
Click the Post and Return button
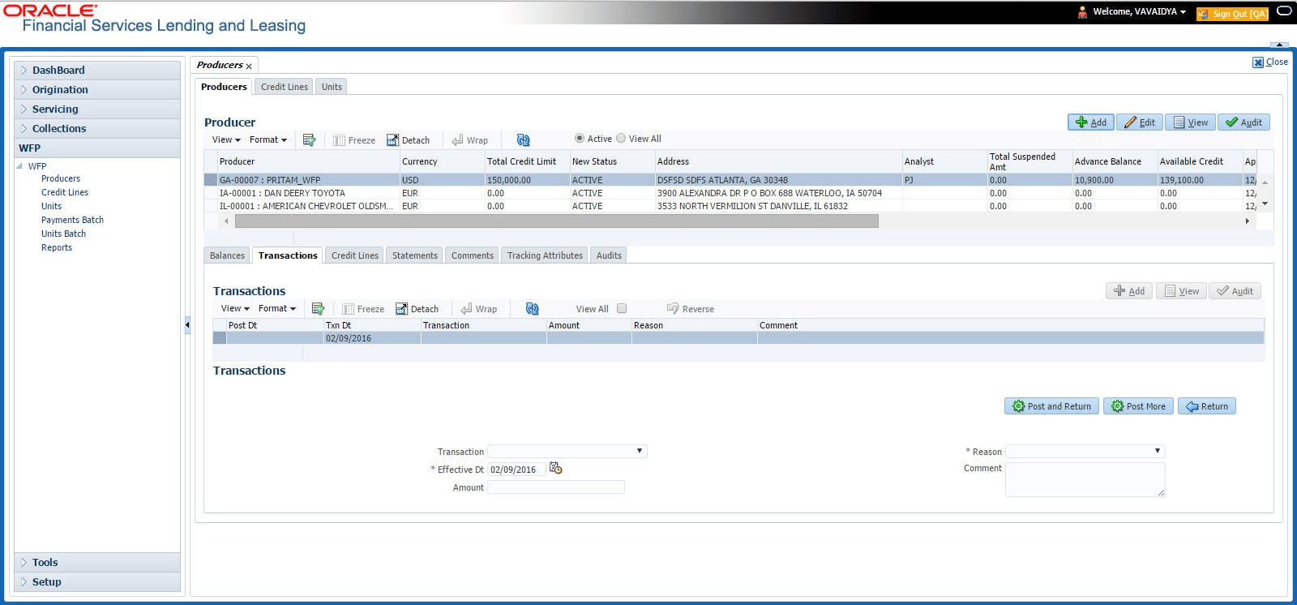(1052, 406)
